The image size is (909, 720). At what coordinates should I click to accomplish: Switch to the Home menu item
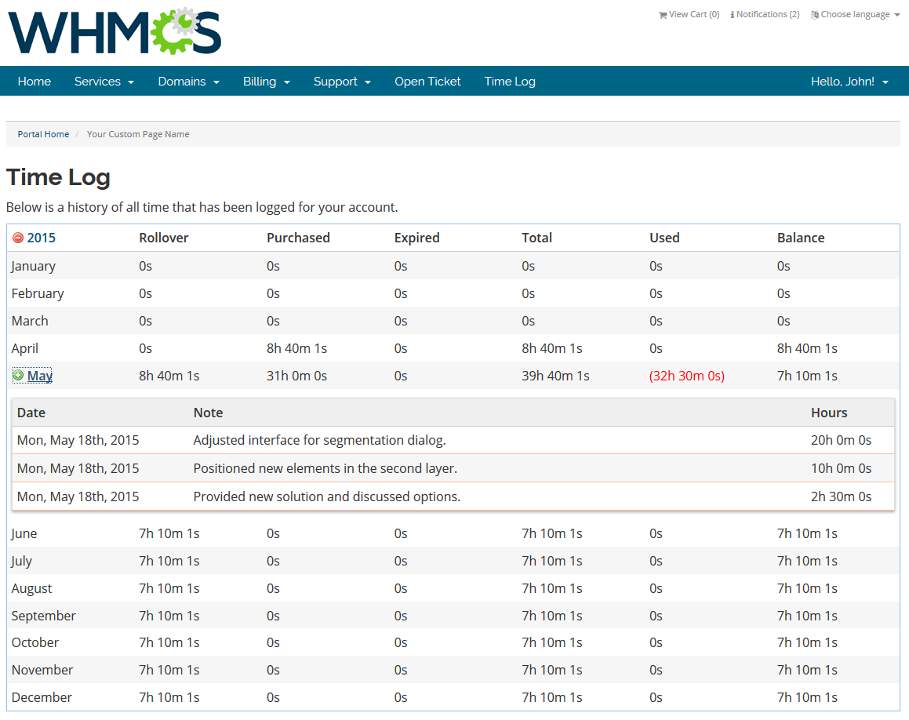pyautogui.click(x=34, y=81)
